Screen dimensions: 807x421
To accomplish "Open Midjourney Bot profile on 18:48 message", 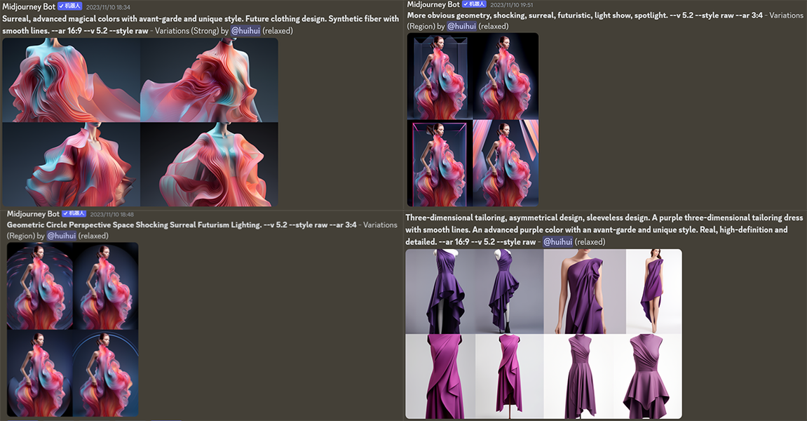I will click(33, 213).
